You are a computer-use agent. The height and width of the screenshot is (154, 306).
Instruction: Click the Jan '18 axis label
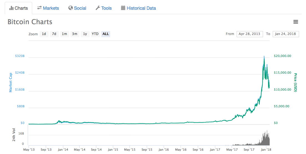point(266,150)
